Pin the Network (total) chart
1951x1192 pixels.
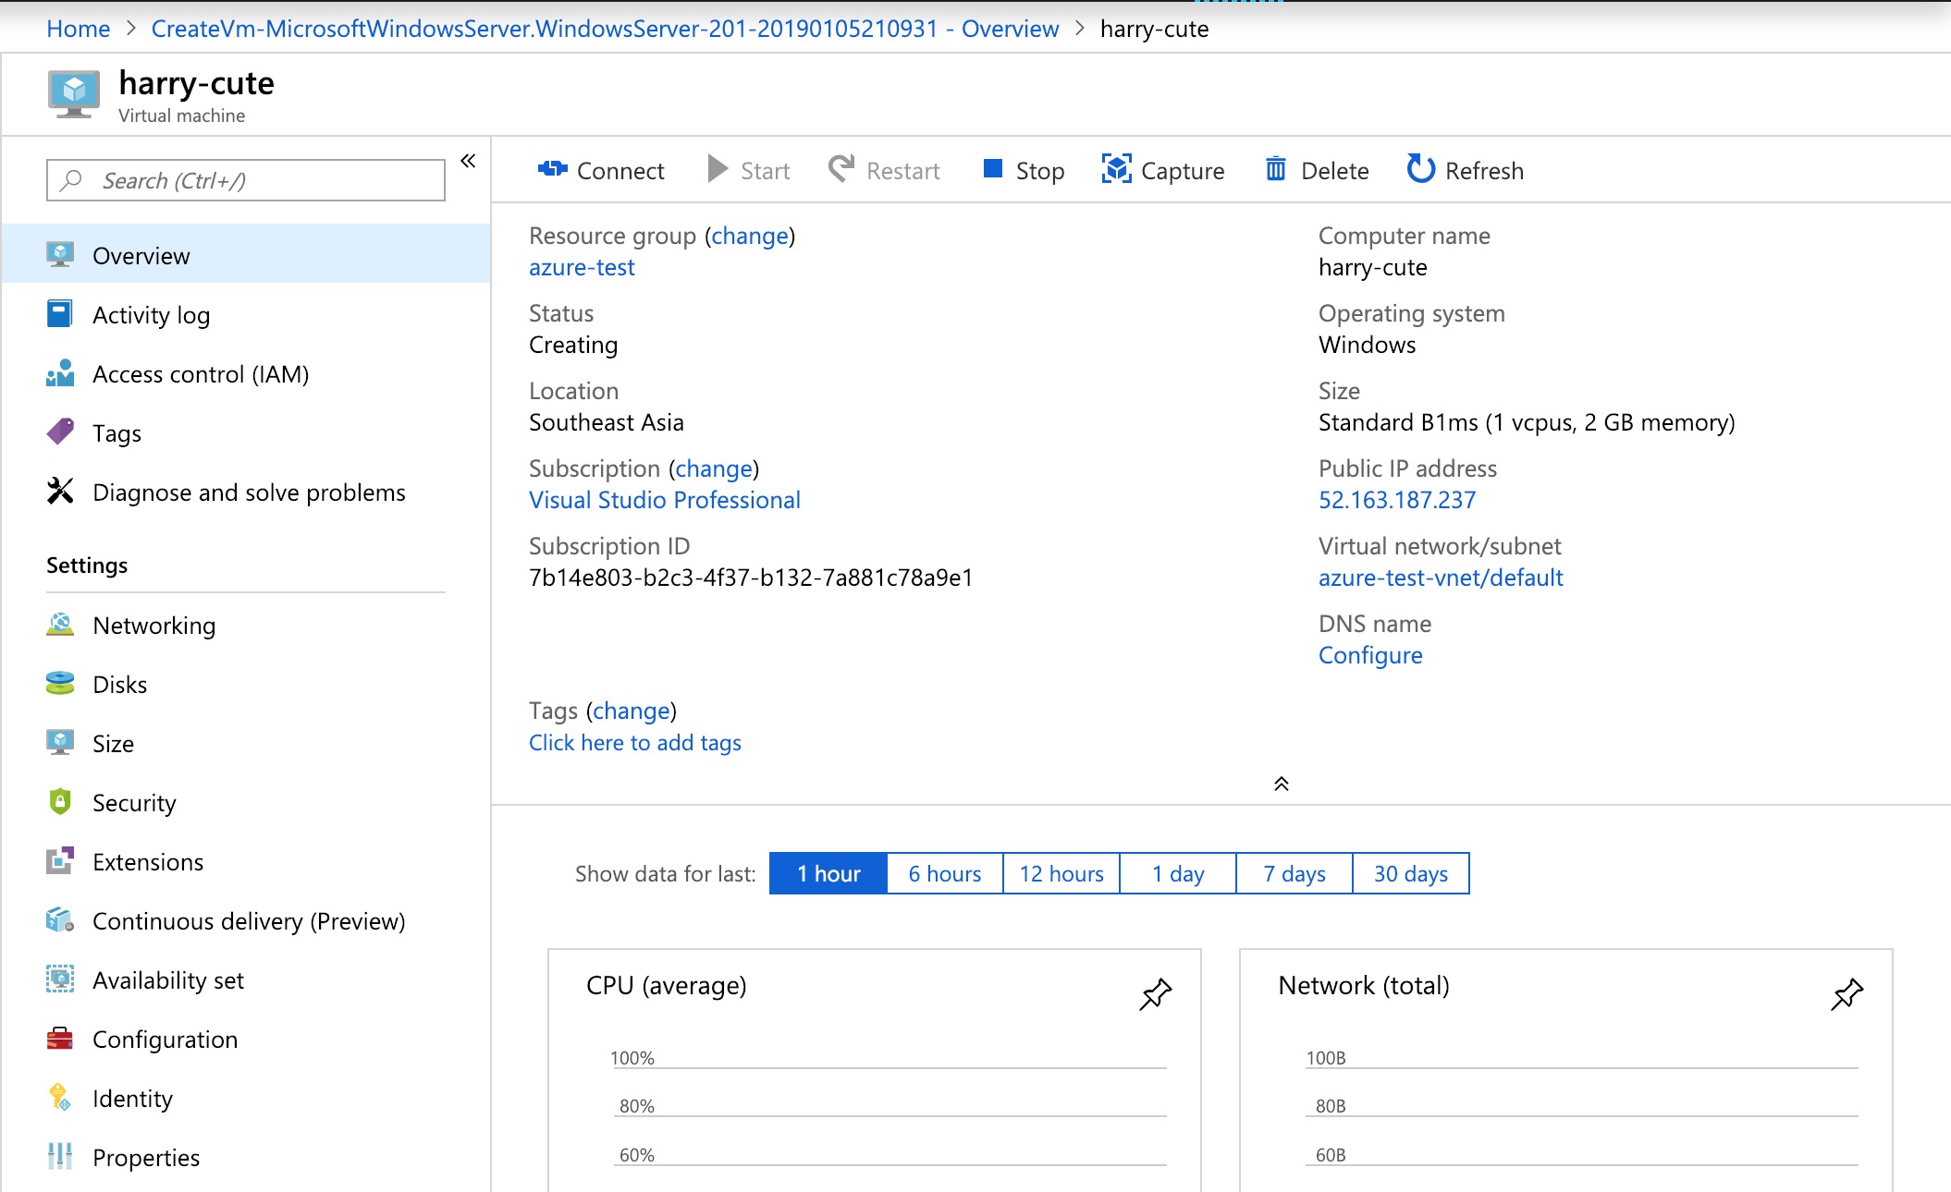[1847, 993]
